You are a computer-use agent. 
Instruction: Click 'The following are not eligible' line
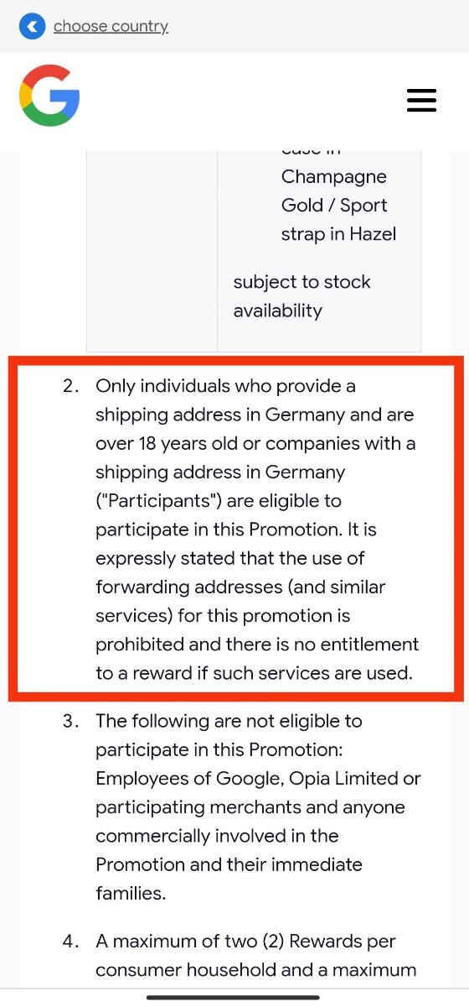click(x=229, y=721)
